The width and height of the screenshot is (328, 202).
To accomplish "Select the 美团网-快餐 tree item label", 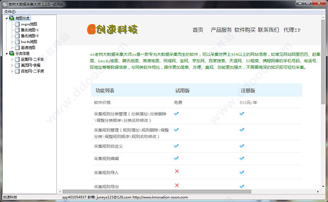I will [31, 65].
